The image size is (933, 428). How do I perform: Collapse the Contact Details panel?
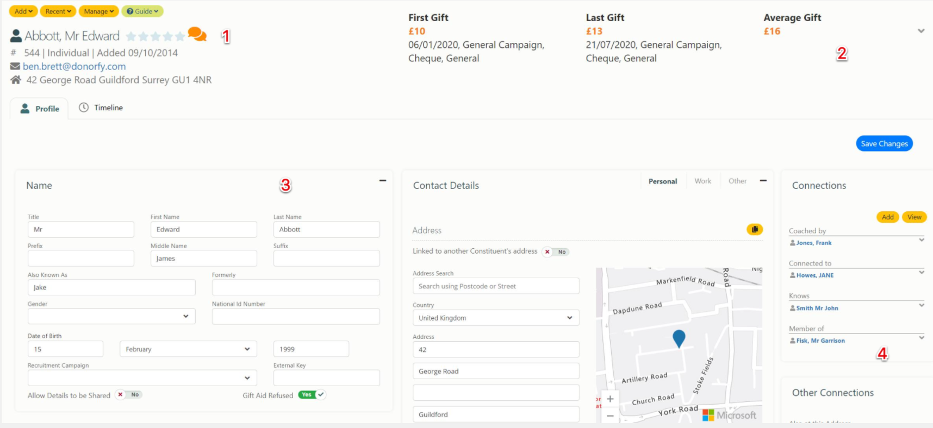pos(763,180)
